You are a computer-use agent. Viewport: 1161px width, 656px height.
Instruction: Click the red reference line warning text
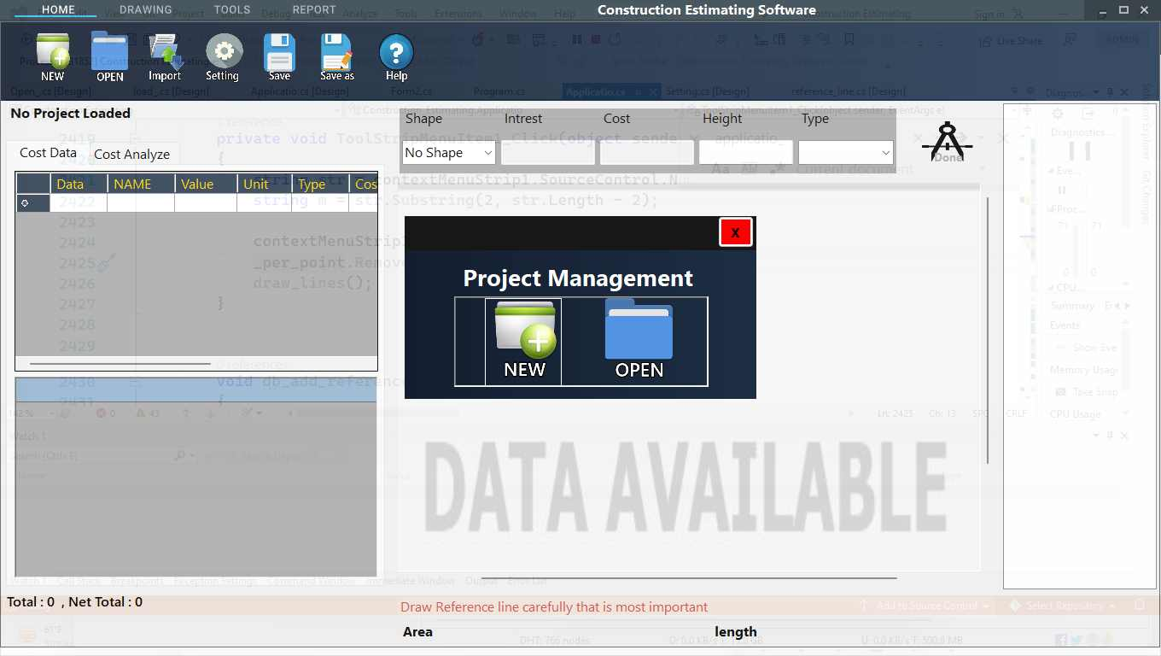[x=554, y=607]
